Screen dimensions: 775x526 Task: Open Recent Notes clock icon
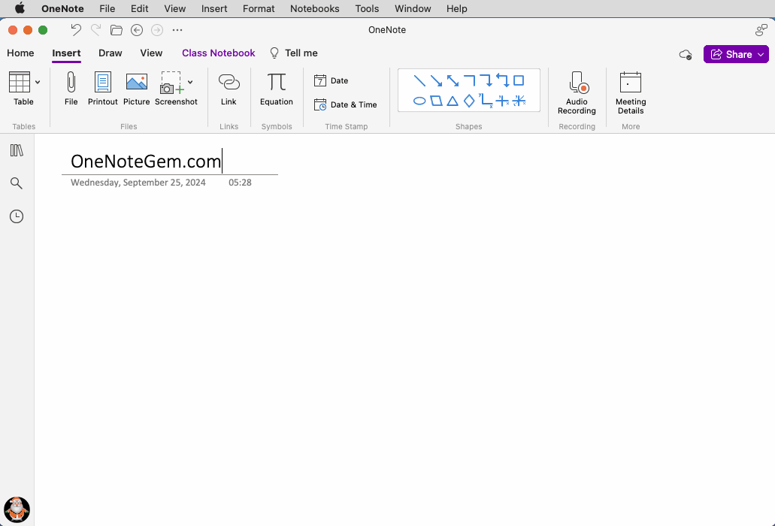click(17, 216)
